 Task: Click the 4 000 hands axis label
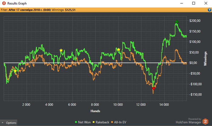pos(49,104)
